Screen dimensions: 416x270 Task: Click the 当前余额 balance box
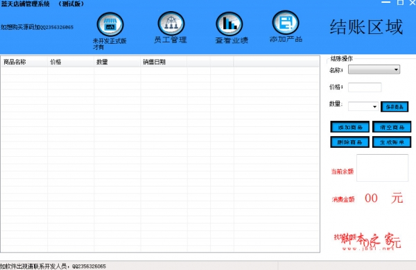382,168
